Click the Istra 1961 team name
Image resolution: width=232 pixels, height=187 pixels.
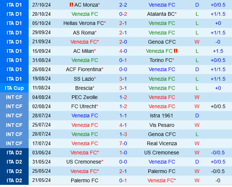[162, 115]
